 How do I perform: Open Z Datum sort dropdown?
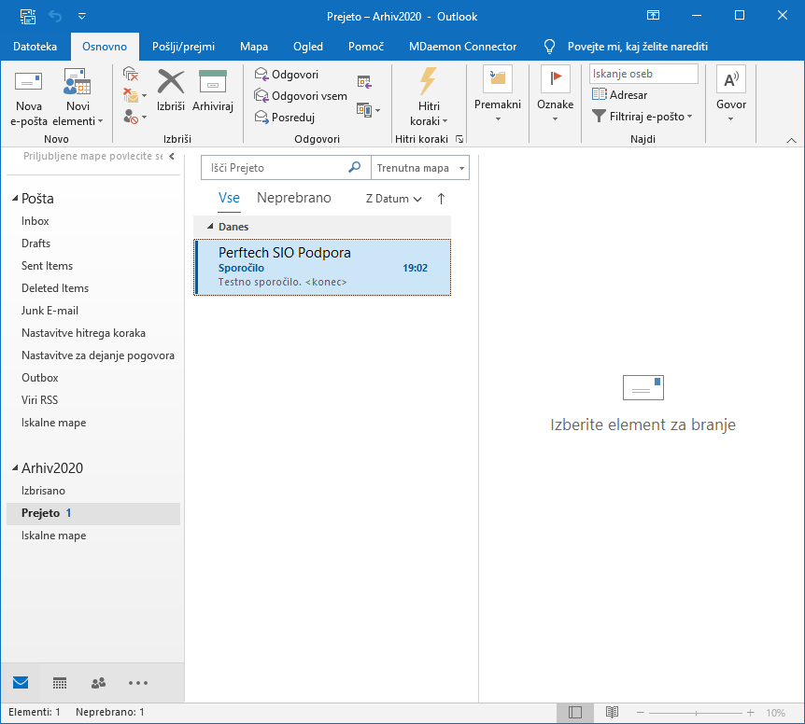(x=393, y=199)
